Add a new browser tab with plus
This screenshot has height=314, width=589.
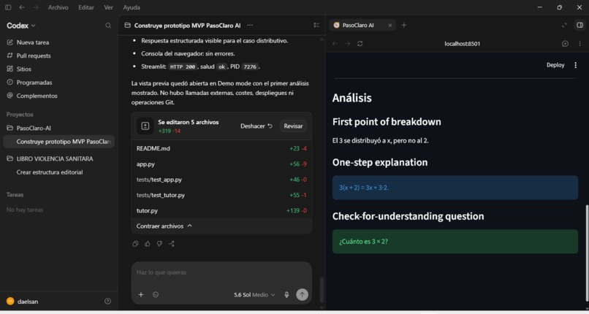click(x=404, y=25)
